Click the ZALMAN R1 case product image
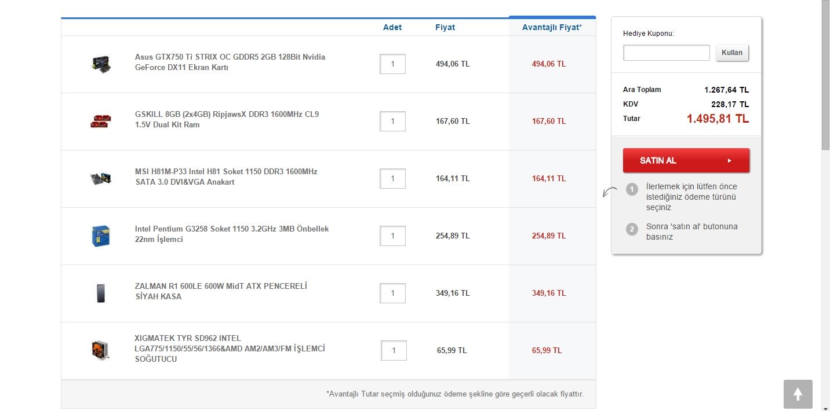This screenshot has height=411, width=830. (101, 293)
